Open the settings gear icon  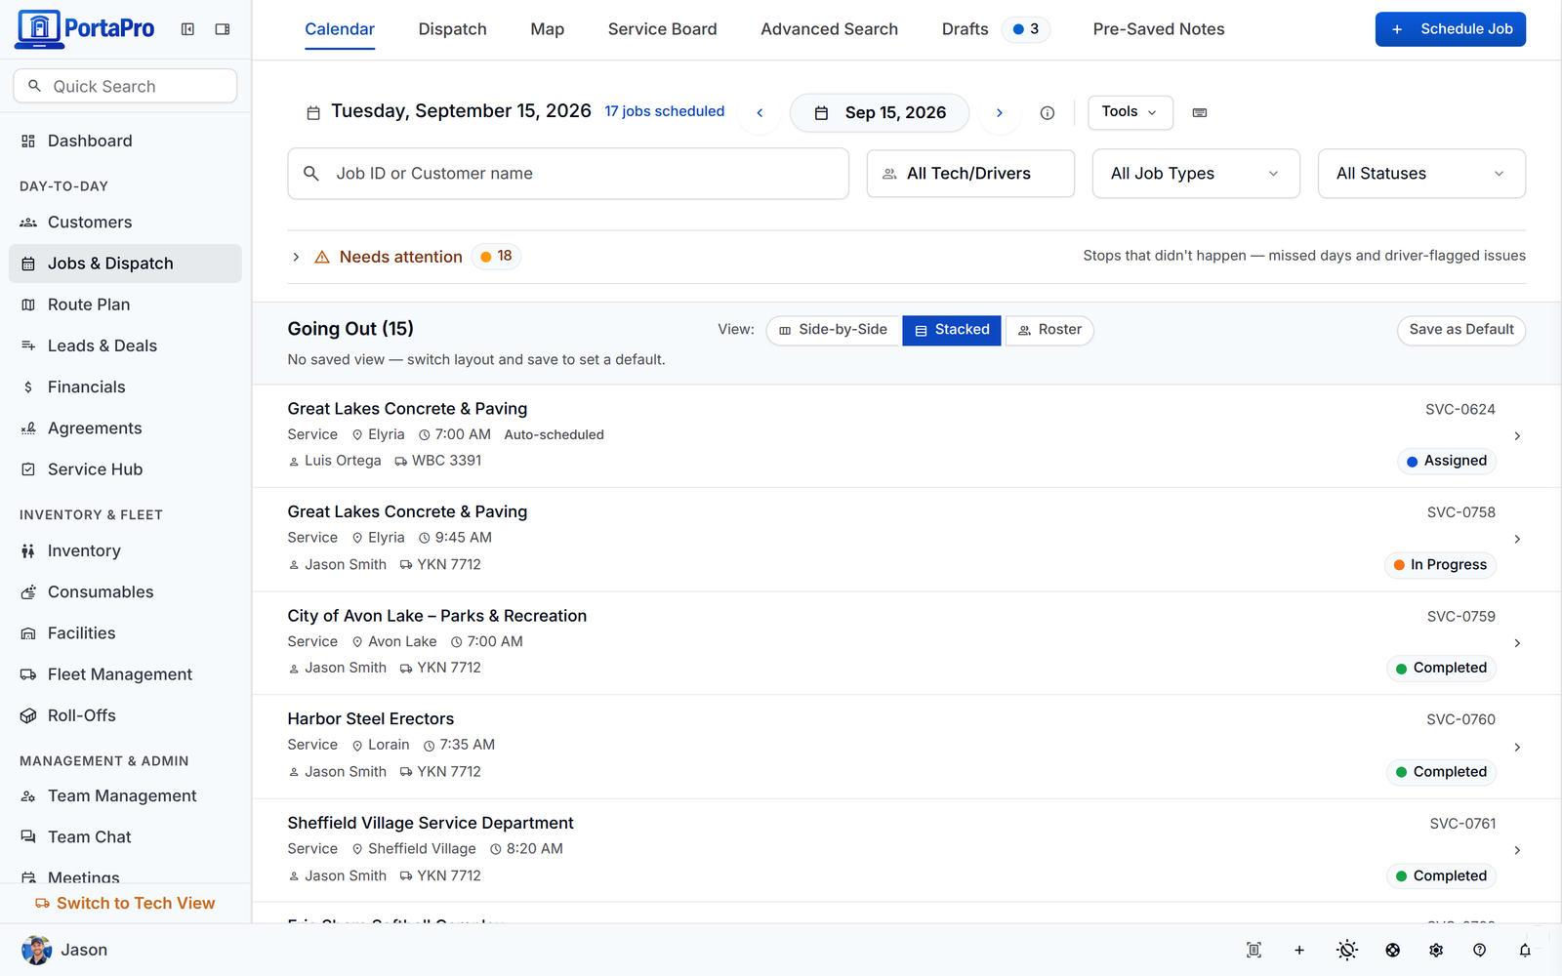(x=1436, y=950)
